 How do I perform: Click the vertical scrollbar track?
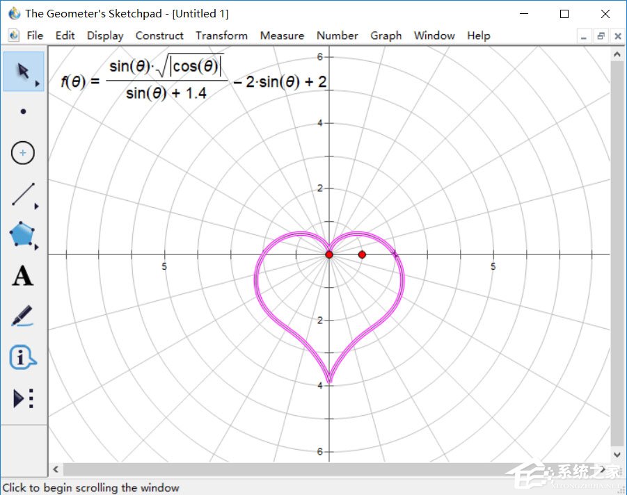pos(617,254)
